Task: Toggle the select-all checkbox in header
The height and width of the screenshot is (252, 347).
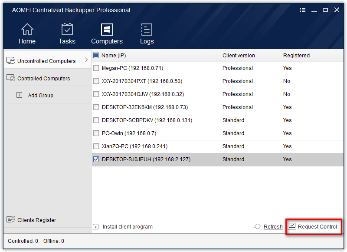Action: 96,56
